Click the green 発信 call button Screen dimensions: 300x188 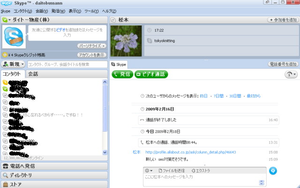122,74
